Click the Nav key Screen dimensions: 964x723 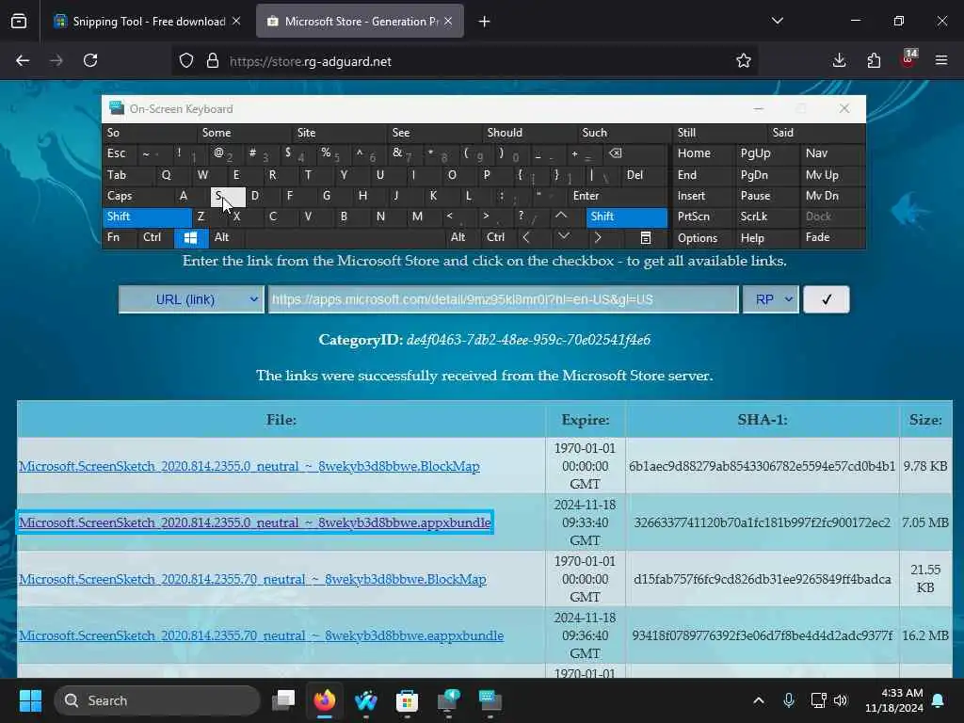[831, 153]
